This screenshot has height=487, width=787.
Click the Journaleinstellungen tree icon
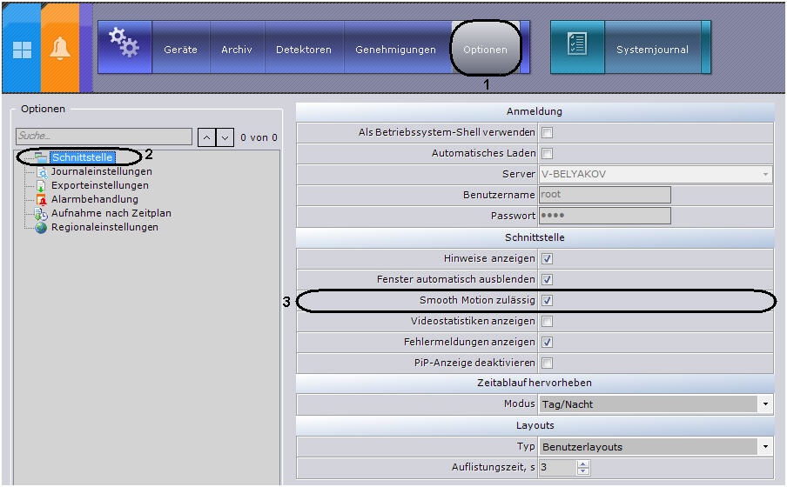41,171
